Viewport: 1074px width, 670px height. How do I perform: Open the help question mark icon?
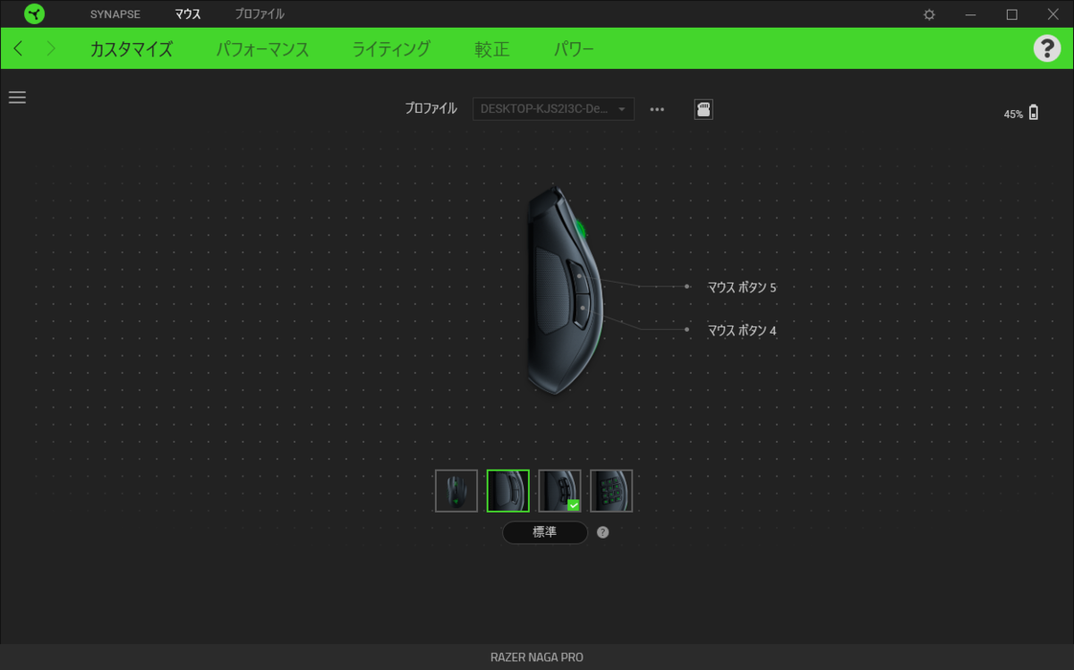click(1047, 48)
